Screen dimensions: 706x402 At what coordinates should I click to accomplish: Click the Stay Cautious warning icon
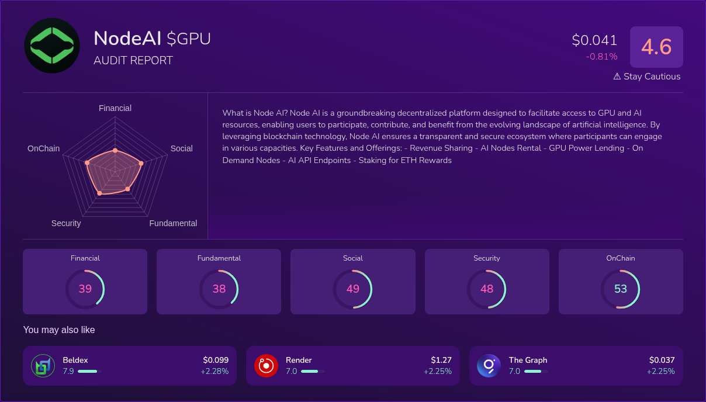pos(616,76)
